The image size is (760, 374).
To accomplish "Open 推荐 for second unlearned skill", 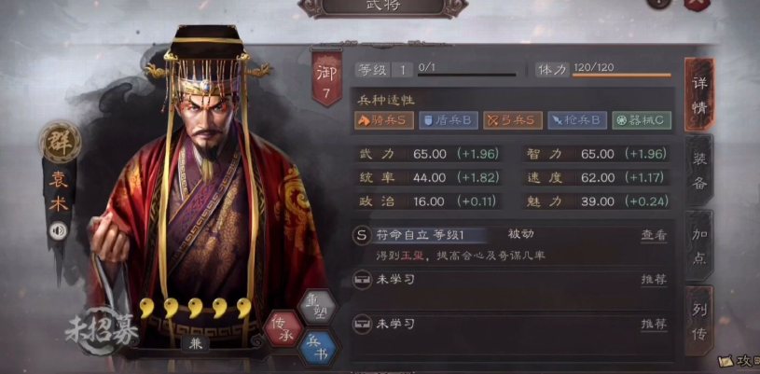I will coord(654,324).
